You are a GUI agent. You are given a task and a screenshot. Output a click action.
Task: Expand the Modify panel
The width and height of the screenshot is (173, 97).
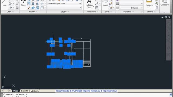(x=33, y=12)
